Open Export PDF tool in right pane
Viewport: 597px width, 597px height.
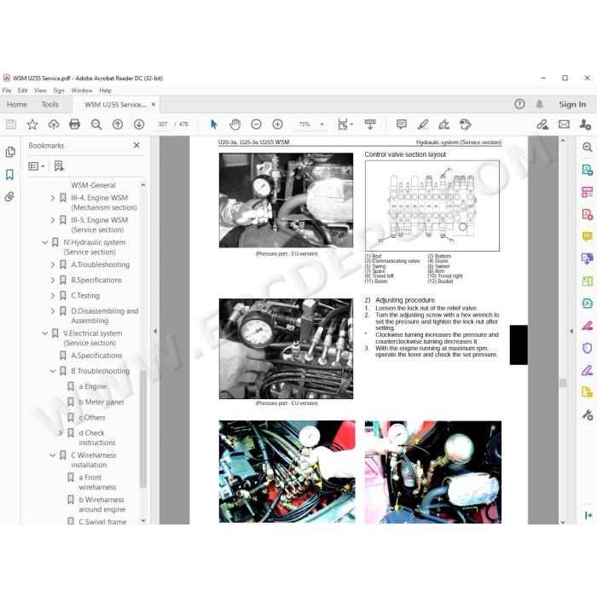(x=587, y=170)
